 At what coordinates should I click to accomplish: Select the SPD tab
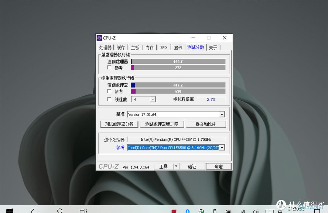[164, 47]
